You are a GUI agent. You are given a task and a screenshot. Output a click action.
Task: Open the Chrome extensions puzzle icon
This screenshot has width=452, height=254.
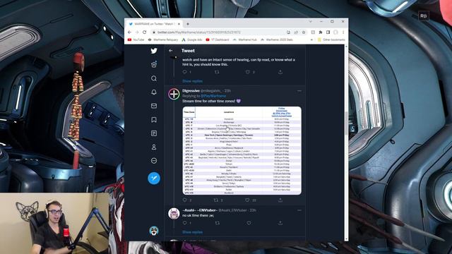tap(321, 32)
